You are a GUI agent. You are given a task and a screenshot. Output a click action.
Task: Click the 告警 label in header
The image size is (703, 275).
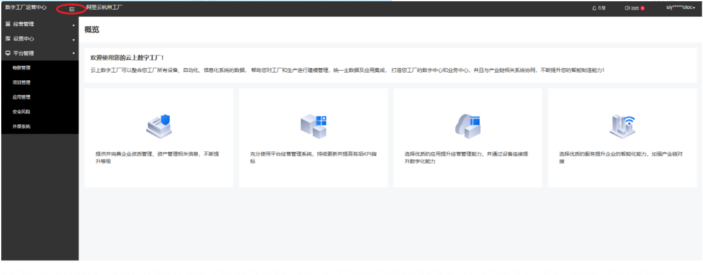(x=601, y=8)
